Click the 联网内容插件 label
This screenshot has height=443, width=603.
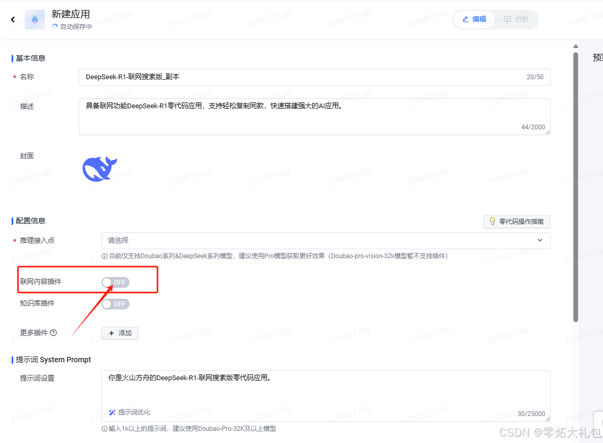tap(41, 281)
